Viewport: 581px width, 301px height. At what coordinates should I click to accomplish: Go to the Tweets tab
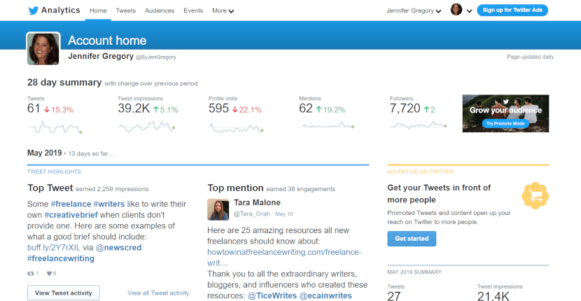coord(125,10)
